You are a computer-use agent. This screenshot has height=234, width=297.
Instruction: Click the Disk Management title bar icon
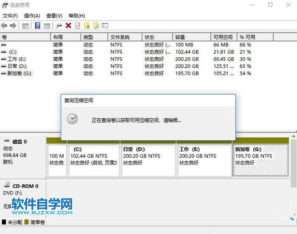[x=5, y=5]
